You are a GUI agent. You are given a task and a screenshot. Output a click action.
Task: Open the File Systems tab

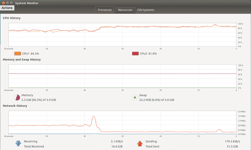point(146,10)
